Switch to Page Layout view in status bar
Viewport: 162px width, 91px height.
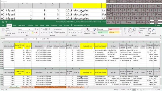(x=138, y=90)
